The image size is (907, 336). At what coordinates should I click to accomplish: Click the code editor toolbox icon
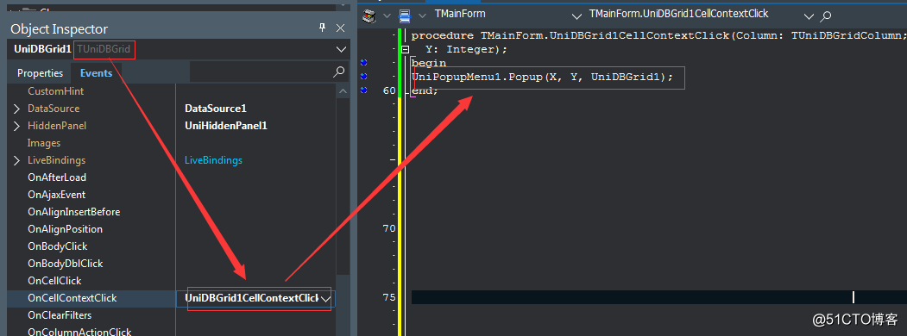point(369,15)
